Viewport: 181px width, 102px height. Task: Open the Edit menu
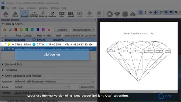[x=14, y=8]
